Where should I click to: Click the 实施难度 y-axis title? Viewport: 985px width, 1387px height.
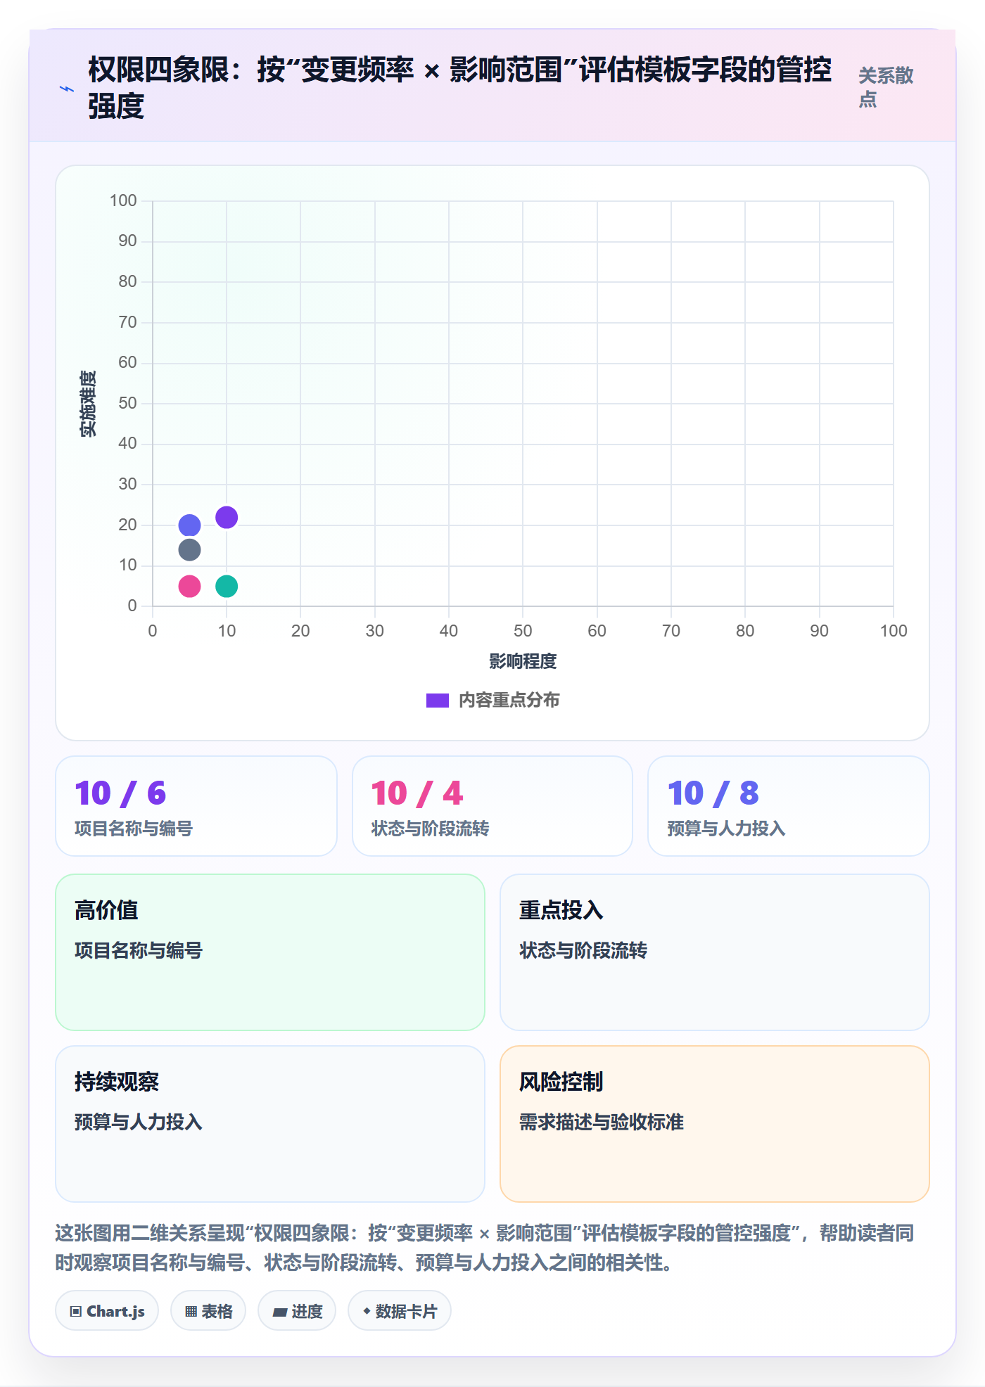click(88, 404)
